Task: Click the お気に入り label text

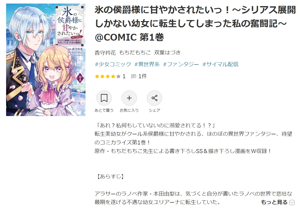Action: tap(129, 110)
